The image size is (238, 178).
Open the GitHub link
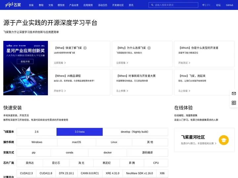click(229, 5)
